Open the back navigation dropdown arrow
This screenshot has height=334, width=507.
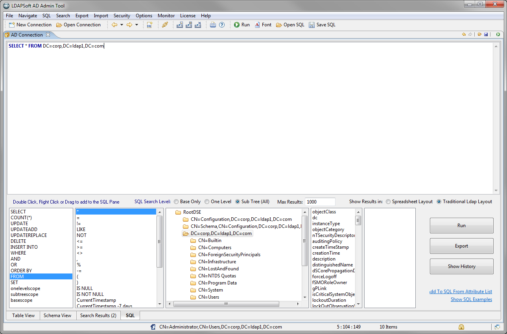point(122,25)
